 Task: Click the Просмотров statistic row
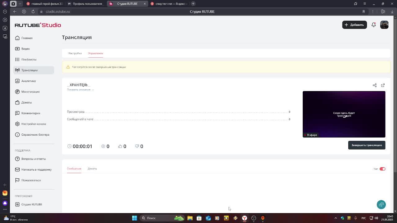(x=179, y=112)
